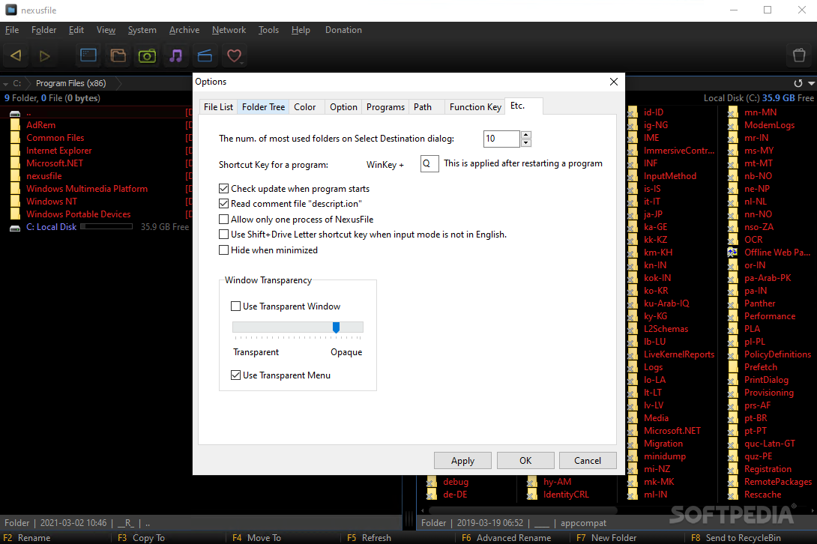Click F2 Rename function key
The image size is (817, 544).
coord(27,538)
